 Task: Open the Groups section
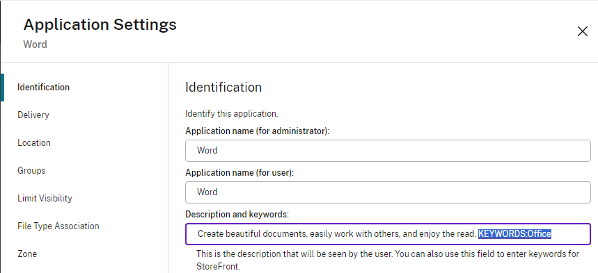31,171
